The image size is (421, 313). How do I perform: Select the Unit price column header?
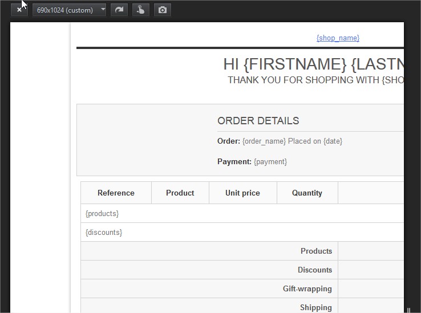(x=242, y=193)
